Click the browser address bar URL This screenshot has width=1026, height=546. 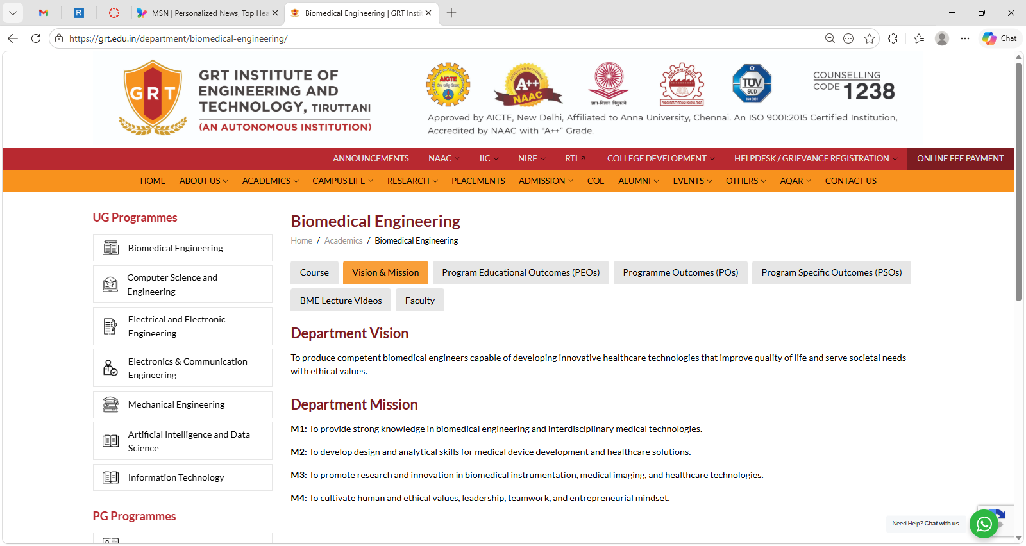[x=178, y=38]
